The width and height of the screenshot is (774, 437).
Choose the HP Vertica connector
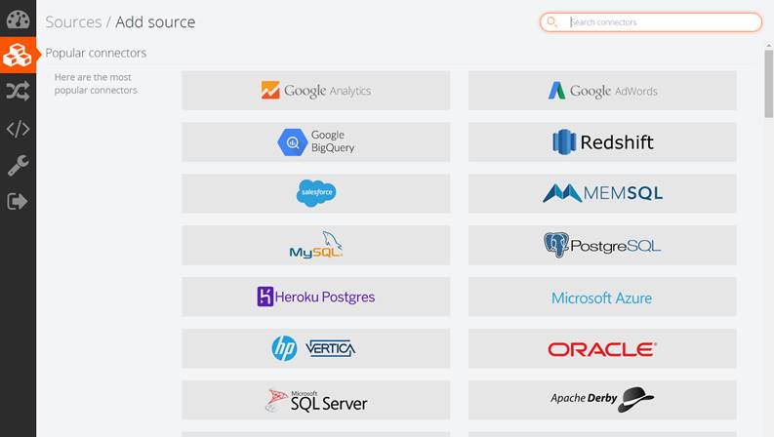click(316, 348)
